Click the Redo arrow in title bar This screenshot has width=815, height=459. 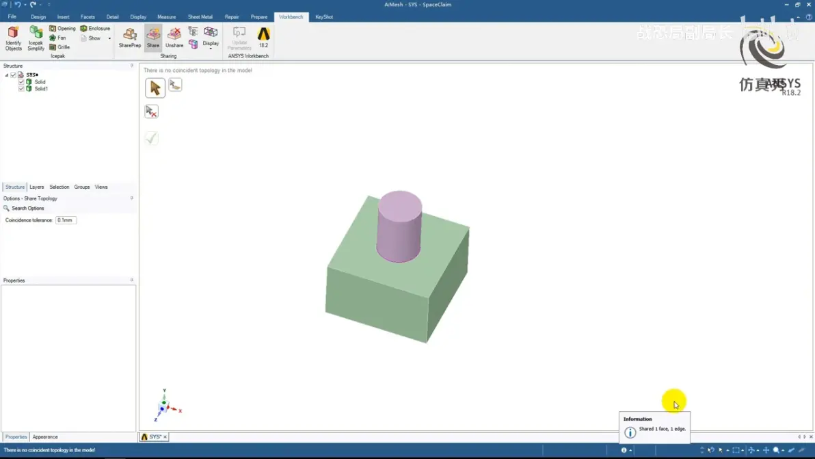click(33, 5)
